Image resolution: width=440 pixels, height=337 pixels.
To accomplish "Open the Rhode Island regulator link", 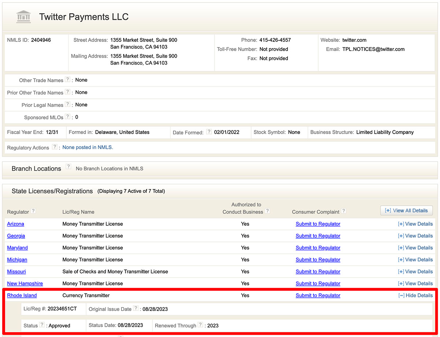I will pos(22,296).
